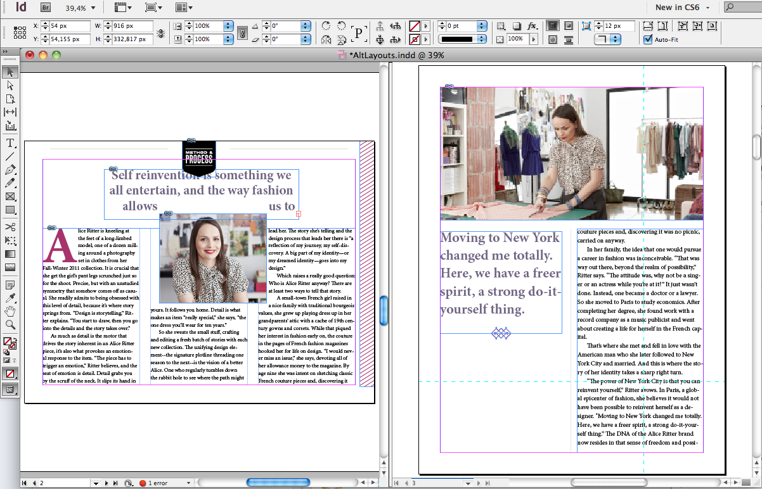Select the Pen tool
Screen dimensions: 762x489
(x=10, y=170)
